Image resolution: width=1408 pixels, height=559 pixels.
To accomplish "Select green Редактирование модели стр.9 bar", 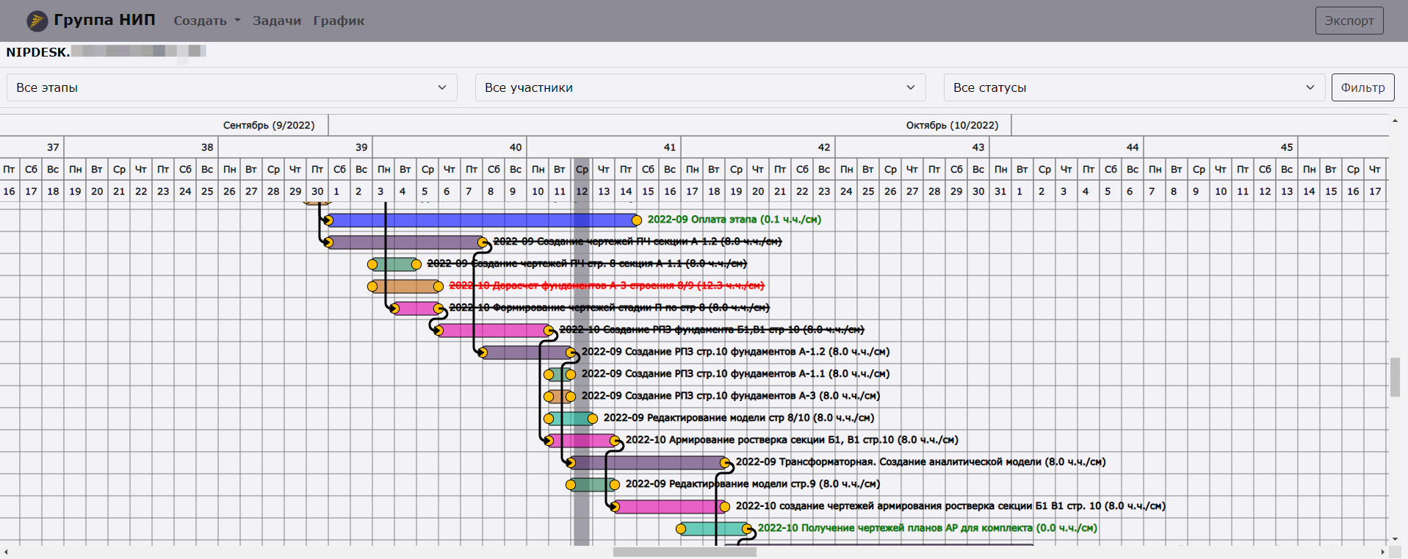I will (x=593, y=484).
